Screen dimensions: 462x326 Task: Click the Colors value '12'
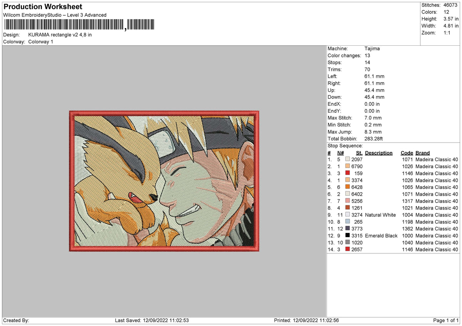coord(446,12)
